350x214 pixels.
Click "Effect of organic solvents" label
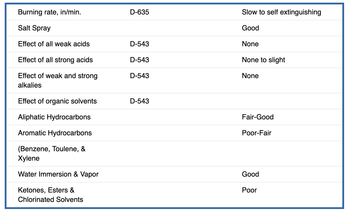[57, 101]
